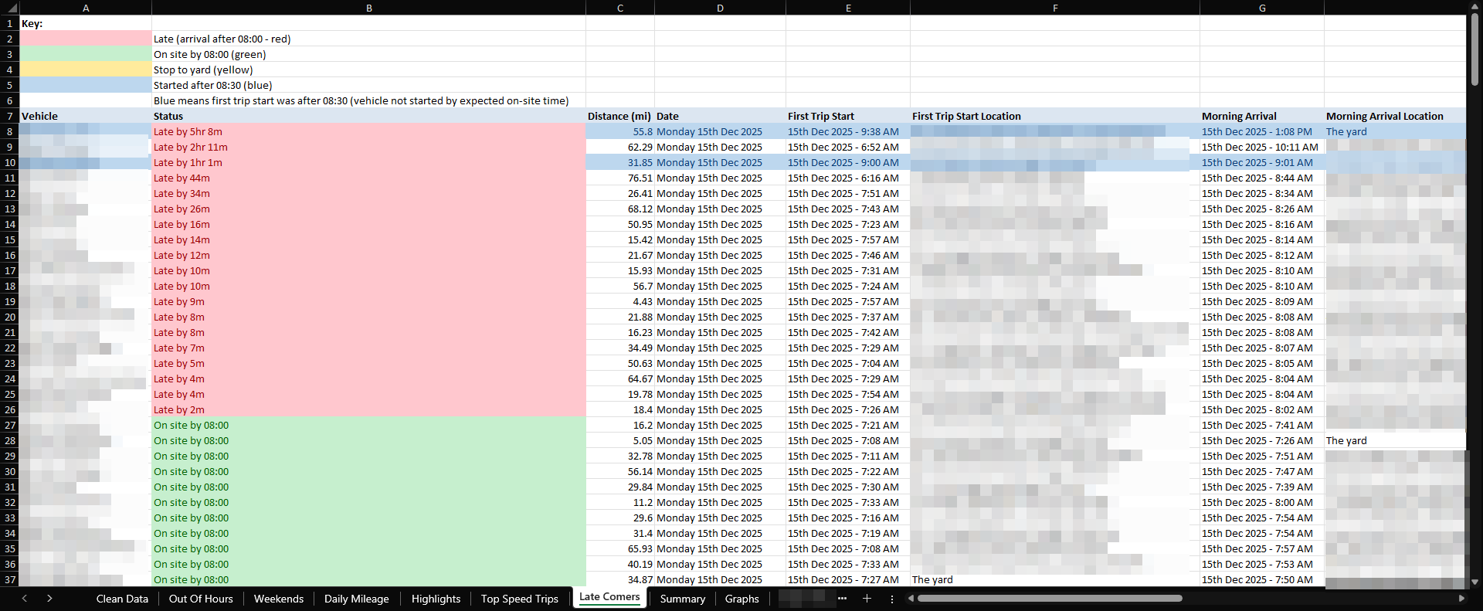Go to the next sheet with the right arrow

(x=49, y=599)
